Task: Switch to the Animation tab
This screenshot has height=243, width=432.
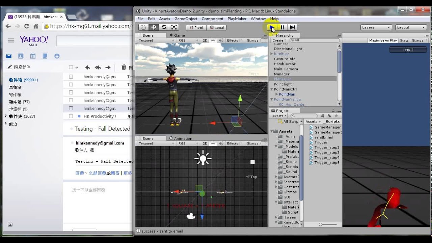Action: (x=181, y=138)
